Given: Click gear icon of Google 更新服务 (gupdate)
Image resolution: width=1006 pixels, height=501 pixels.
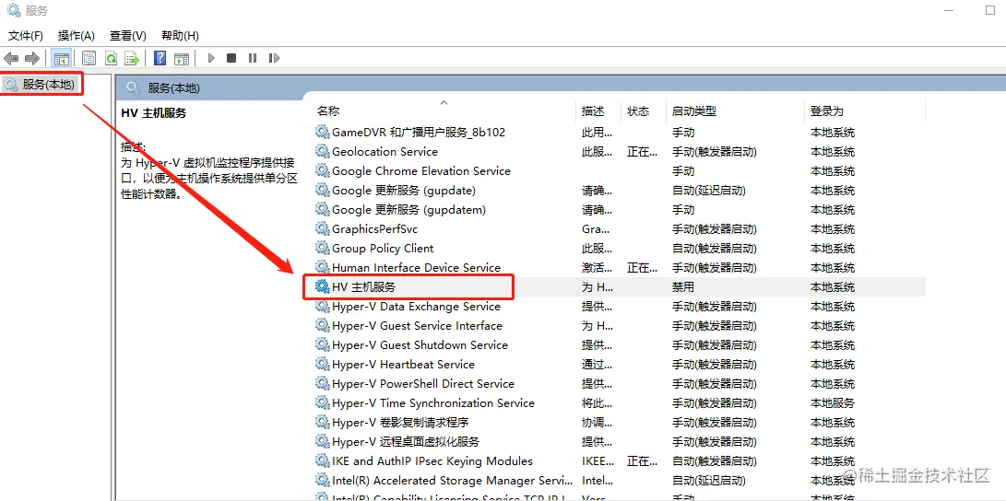Looking at the screenshot, I should pos(322,191).
